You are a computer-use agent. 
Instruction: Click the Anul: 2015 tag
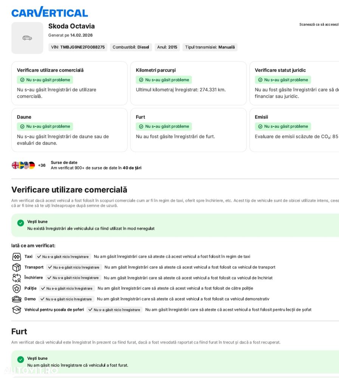167,47
